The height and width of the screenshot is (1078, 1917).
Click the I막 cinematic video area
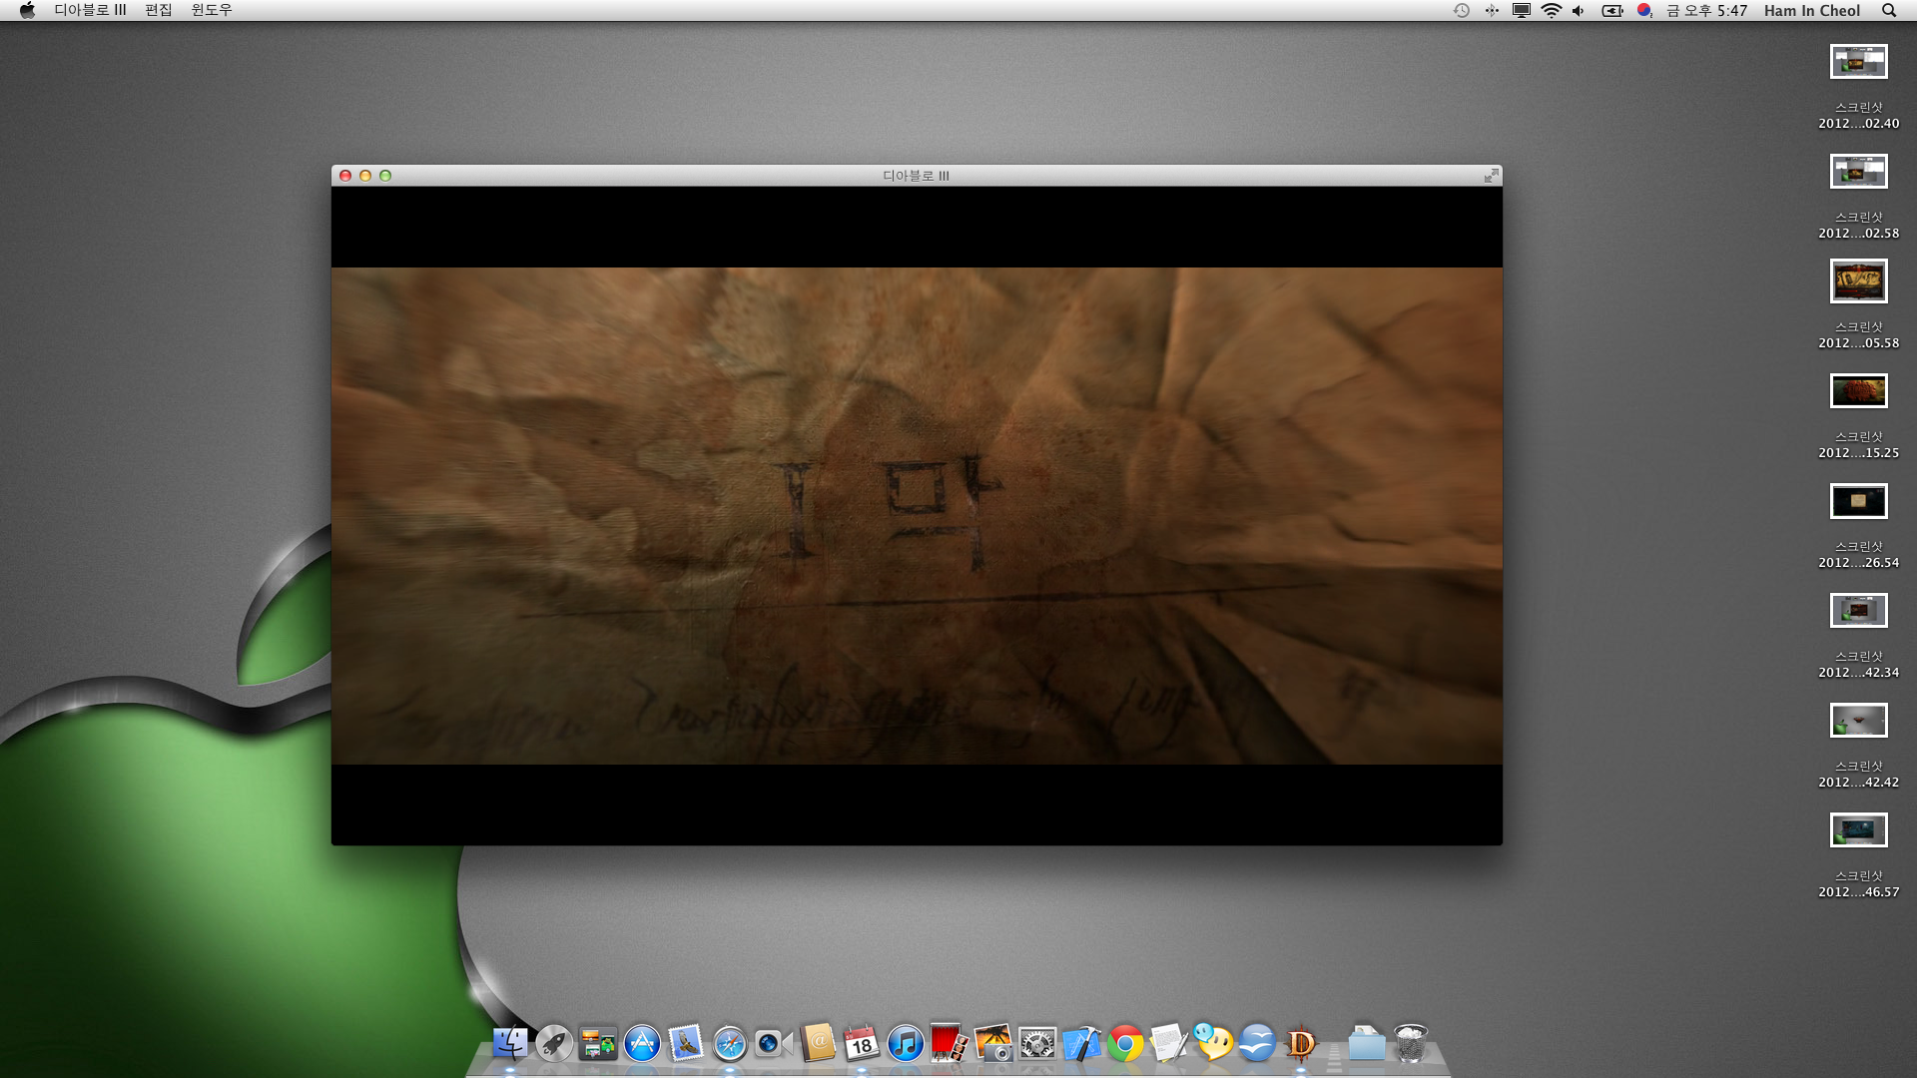[x=917, y=515]
